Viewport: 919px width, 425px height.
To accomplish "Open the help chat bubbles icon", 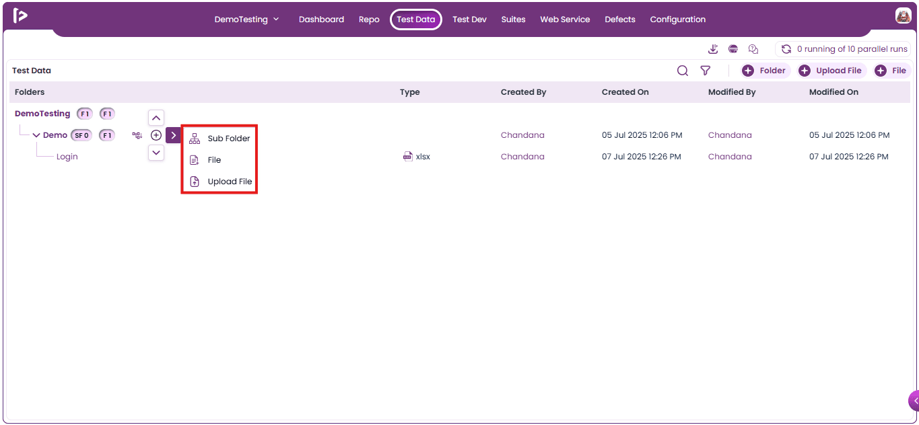I will point(753,49).
